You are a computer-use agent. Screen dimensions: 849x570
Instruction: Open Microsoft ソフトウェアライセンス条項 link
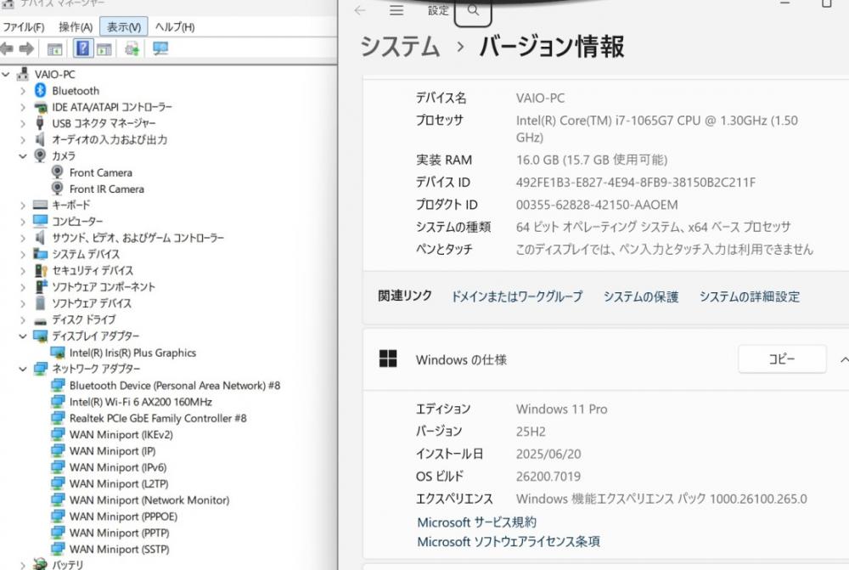(x=509, y=541)
